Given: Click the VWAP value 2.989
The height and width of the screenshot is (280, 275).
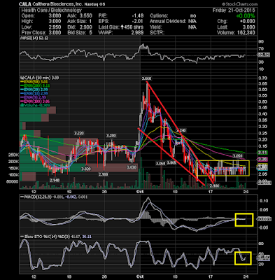Looking at the screenshot, I should click(x=137, y=33).
